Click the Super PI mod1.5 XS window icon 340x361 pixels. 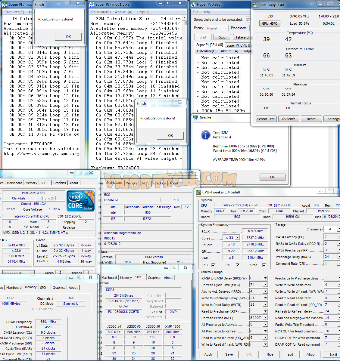[91, 4]
